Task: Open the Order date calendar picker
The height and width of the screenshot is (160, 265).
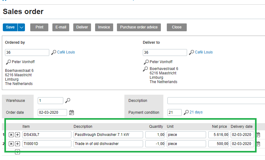Action: 71,112
